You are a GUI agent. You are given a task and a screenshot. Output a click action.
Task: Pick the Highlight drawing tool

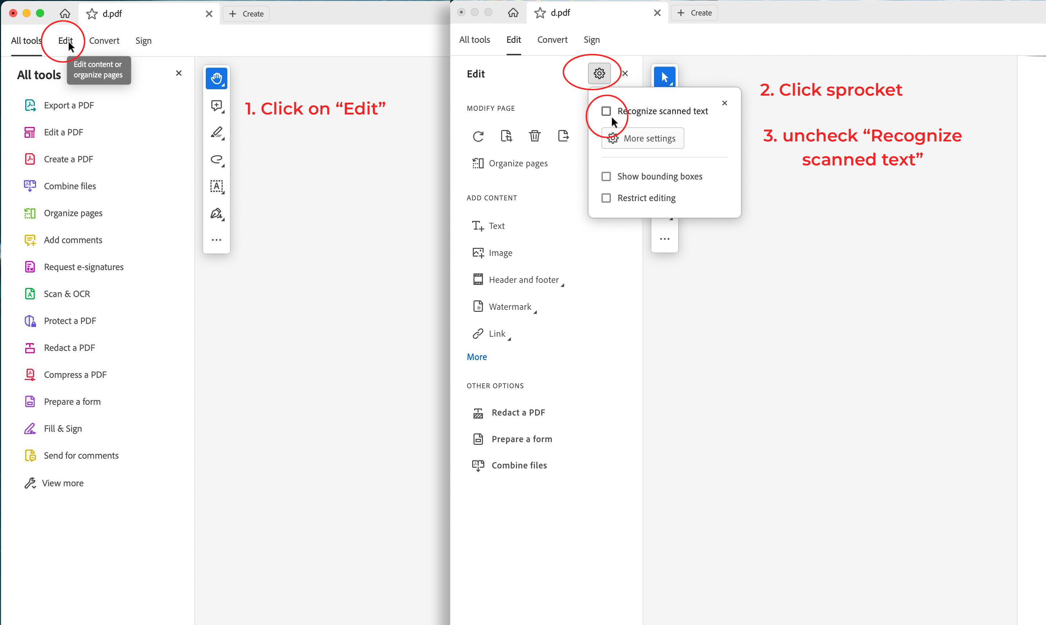(x=217, y=133)
